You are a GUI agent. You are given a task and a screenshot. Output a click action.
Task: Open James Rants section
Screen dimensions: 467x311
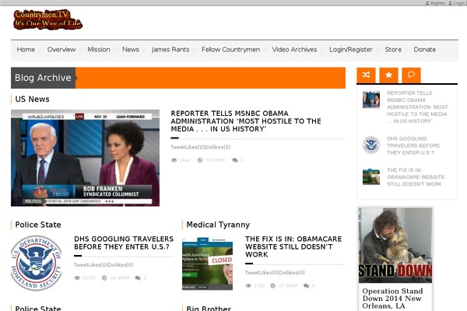pyautogui.click(x=170, y=50)
